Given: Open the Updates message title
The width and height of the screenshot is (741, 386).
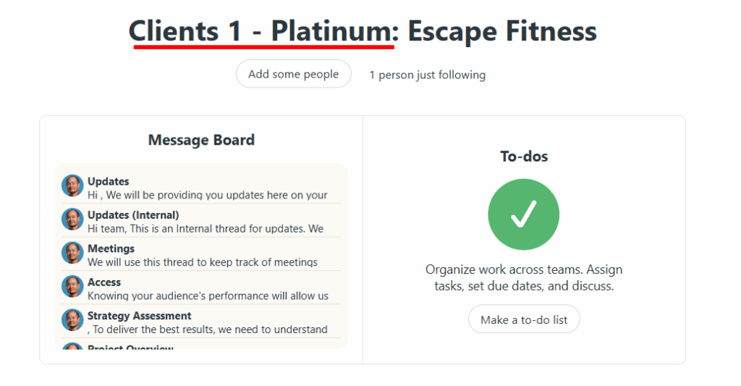Looking at the screenshot, I should (x=109, y=181).
